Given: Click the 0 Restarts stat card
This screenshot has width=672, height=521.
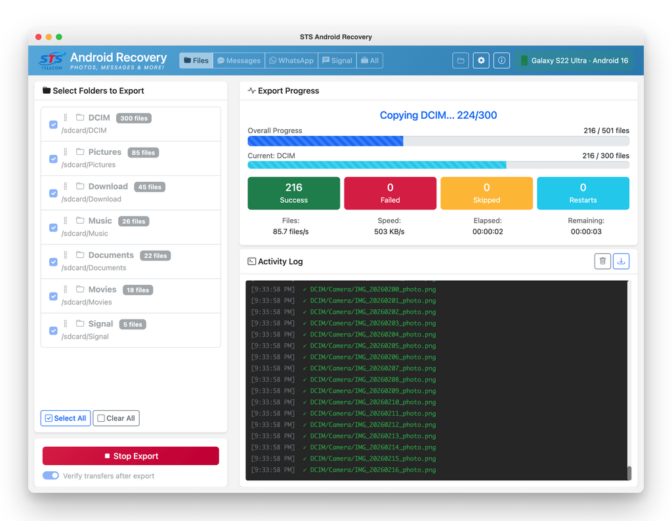Looking at the screenshot, I should (583, 193).
